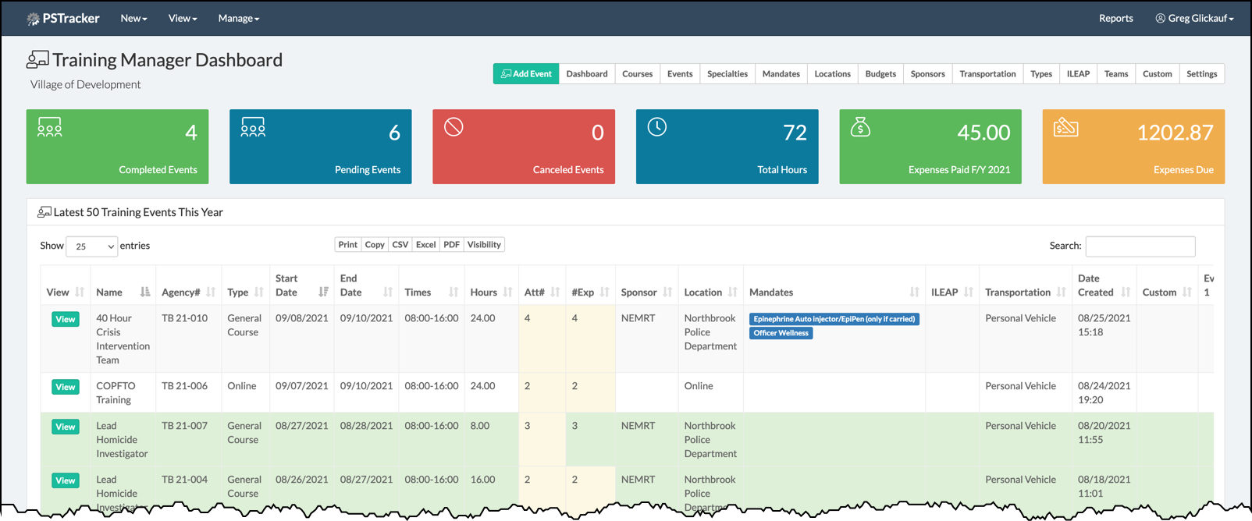Click the Canceled Events prohibited icon
This screenshot has width=1252, height=521.
pos(453,127)
